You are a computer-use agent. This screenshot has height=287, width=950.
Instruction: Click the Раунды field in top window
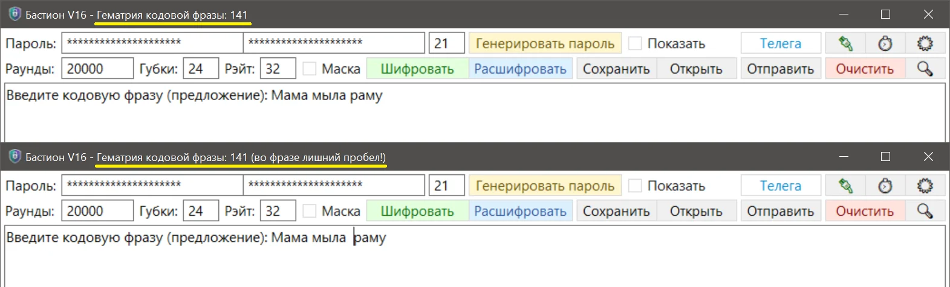(x=97, y=69)
